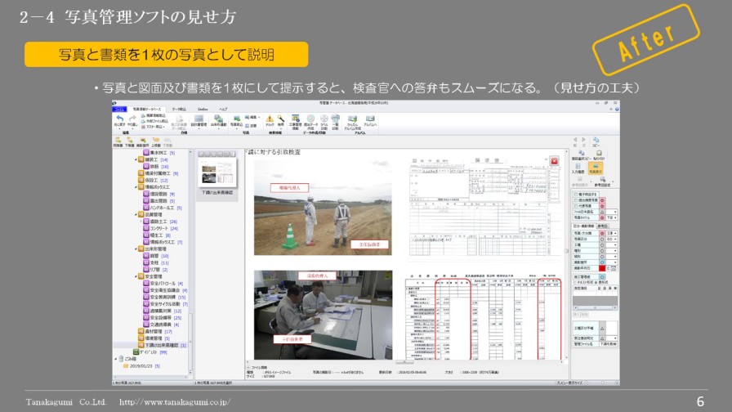The height and width of the screenshot is (412, 732).
Task: Click the Undo (元に戻す) arrow icon
Action: (119, 119)
